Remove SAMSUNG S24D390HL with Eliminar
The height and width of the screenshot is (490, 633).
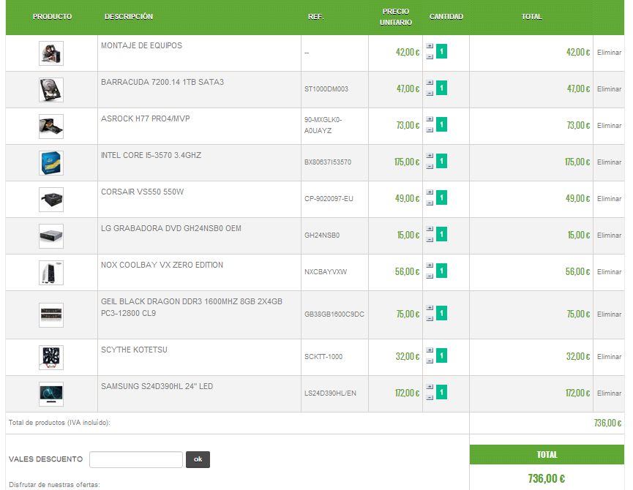coord(609,393)
